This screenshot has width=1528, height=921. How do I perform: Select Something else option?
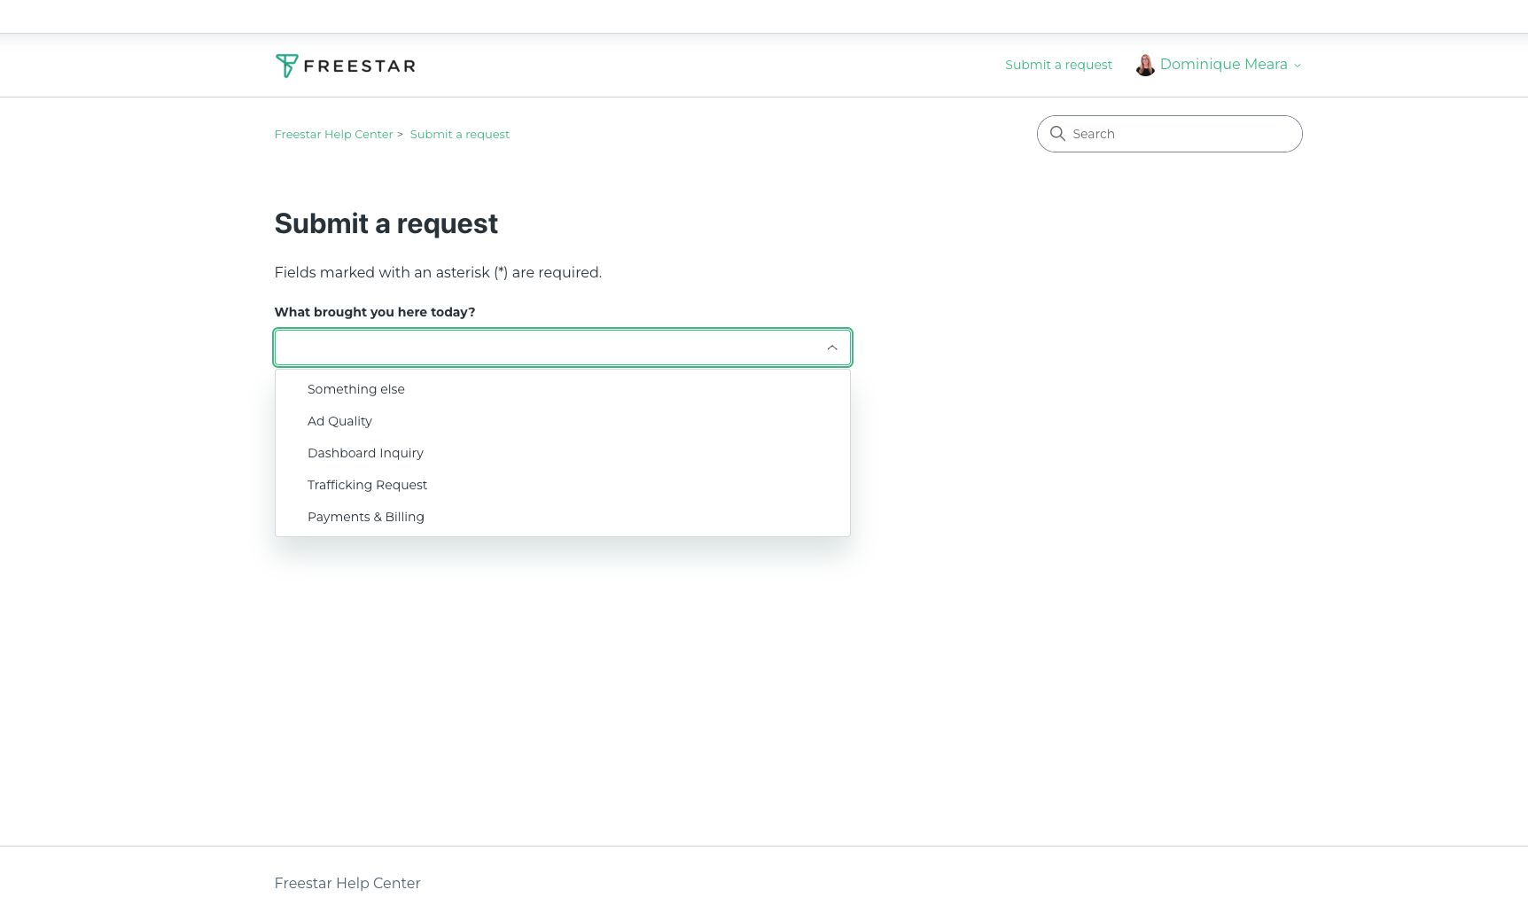click(563, 389)
